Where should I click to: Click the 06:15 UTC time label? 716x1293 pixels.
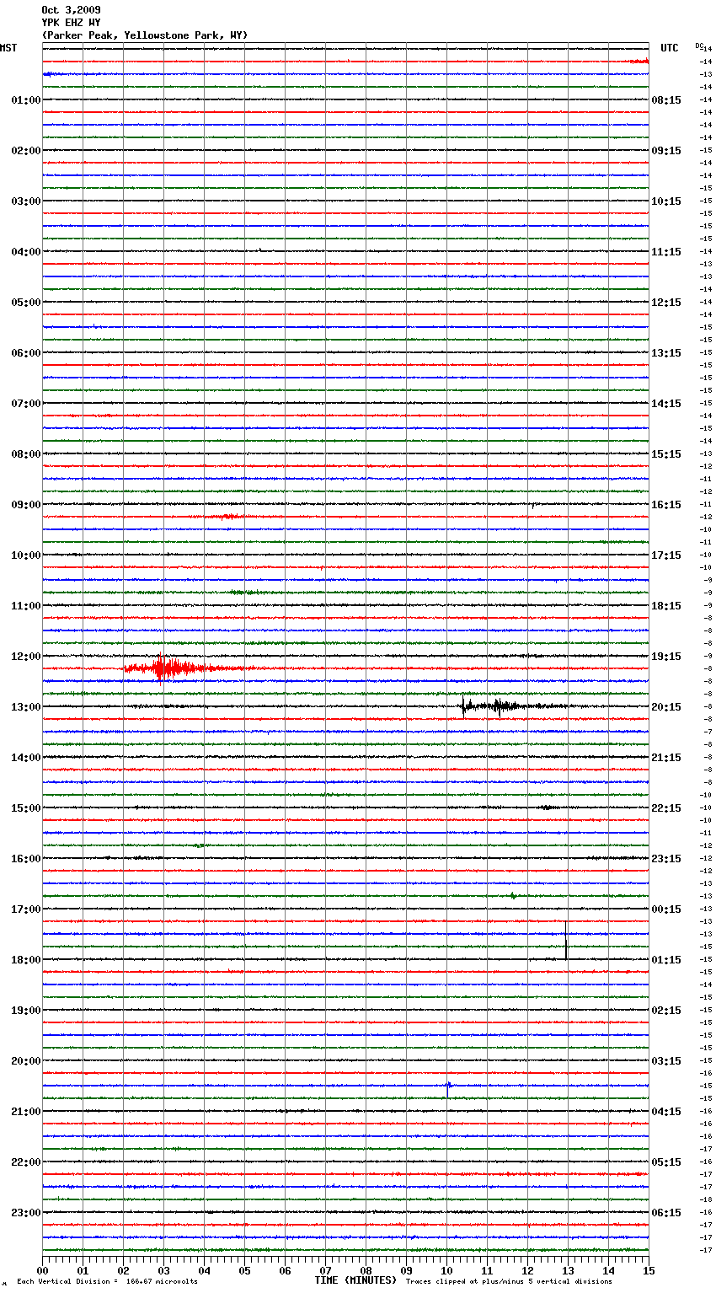coord(666,1213)
